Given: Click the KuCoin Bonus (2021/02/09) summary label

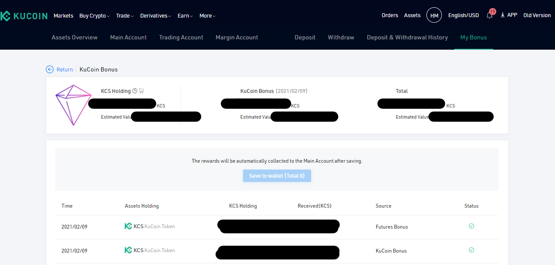Looking at the screenshot, I should coord(274,91).
